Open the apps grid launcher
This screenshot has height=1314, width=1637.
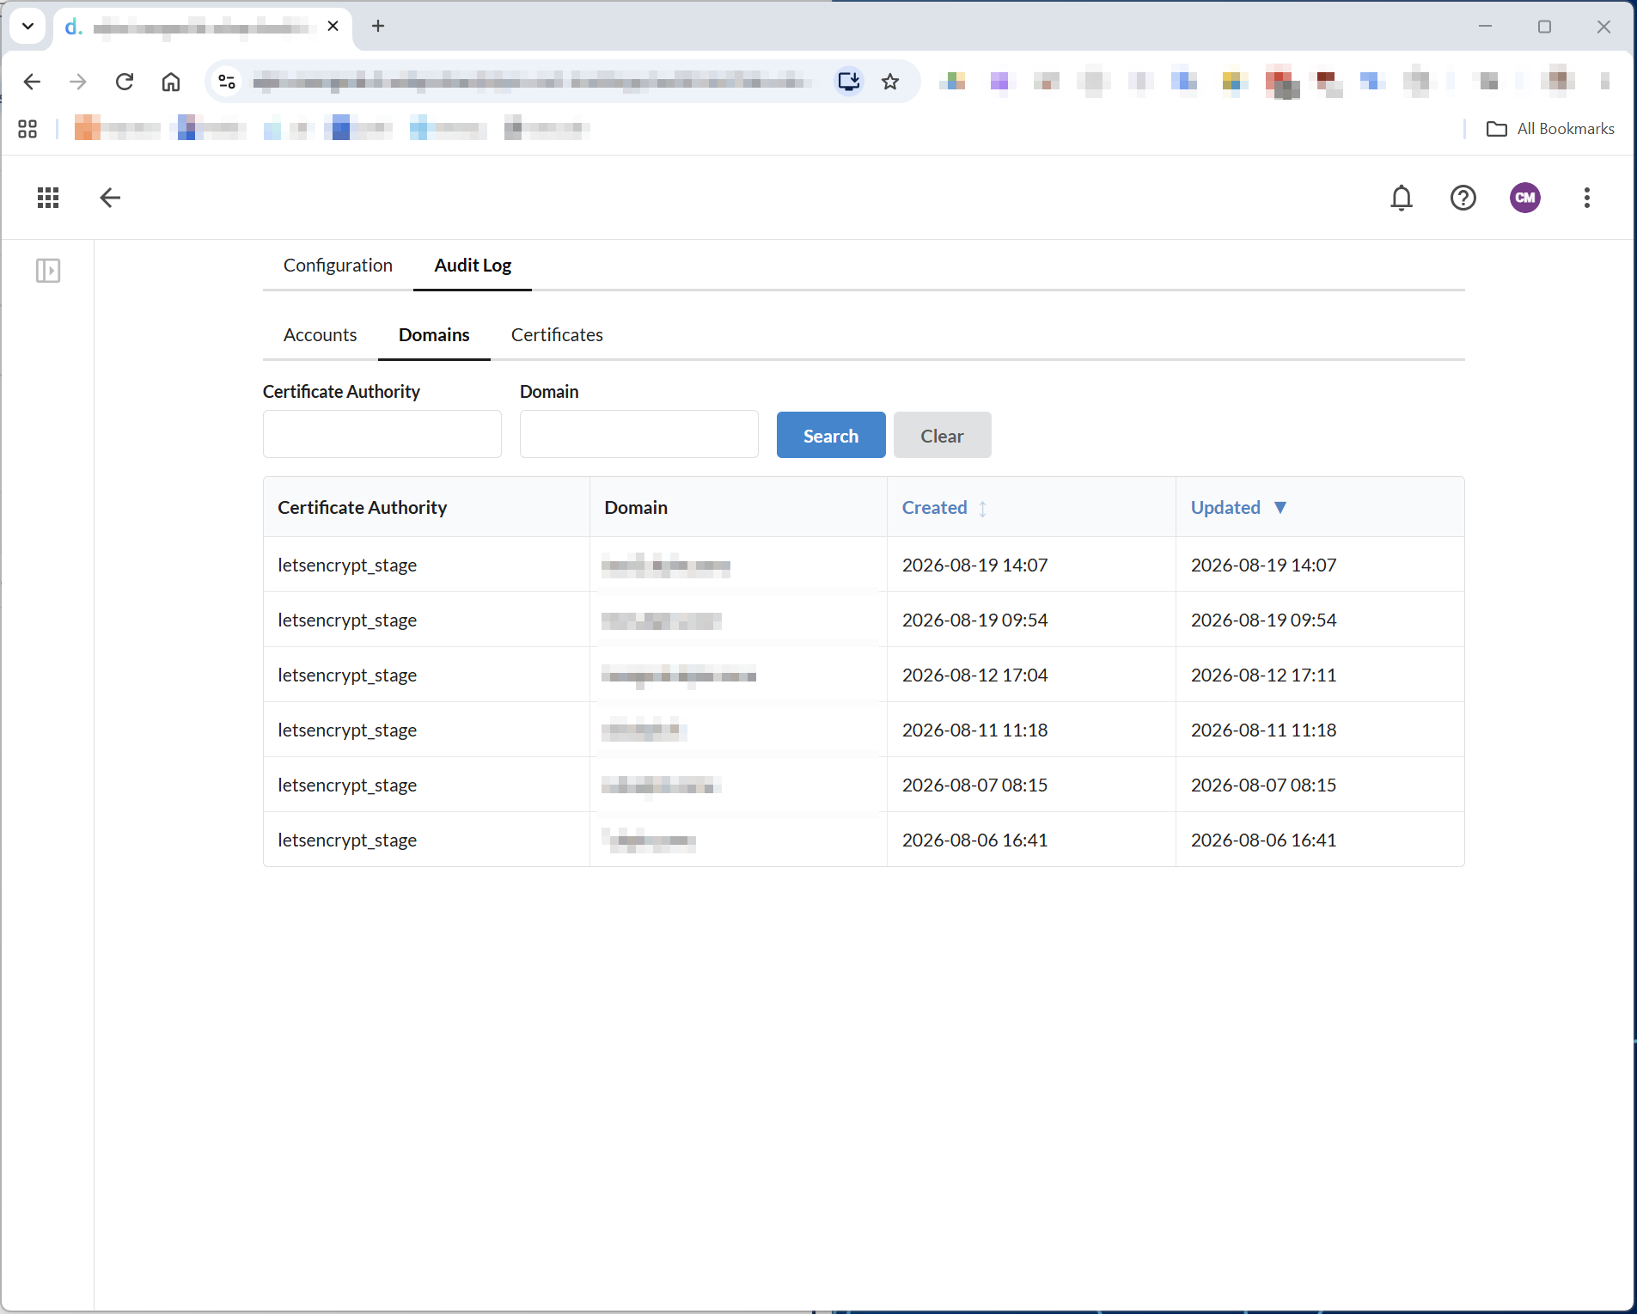pos(48,198)
